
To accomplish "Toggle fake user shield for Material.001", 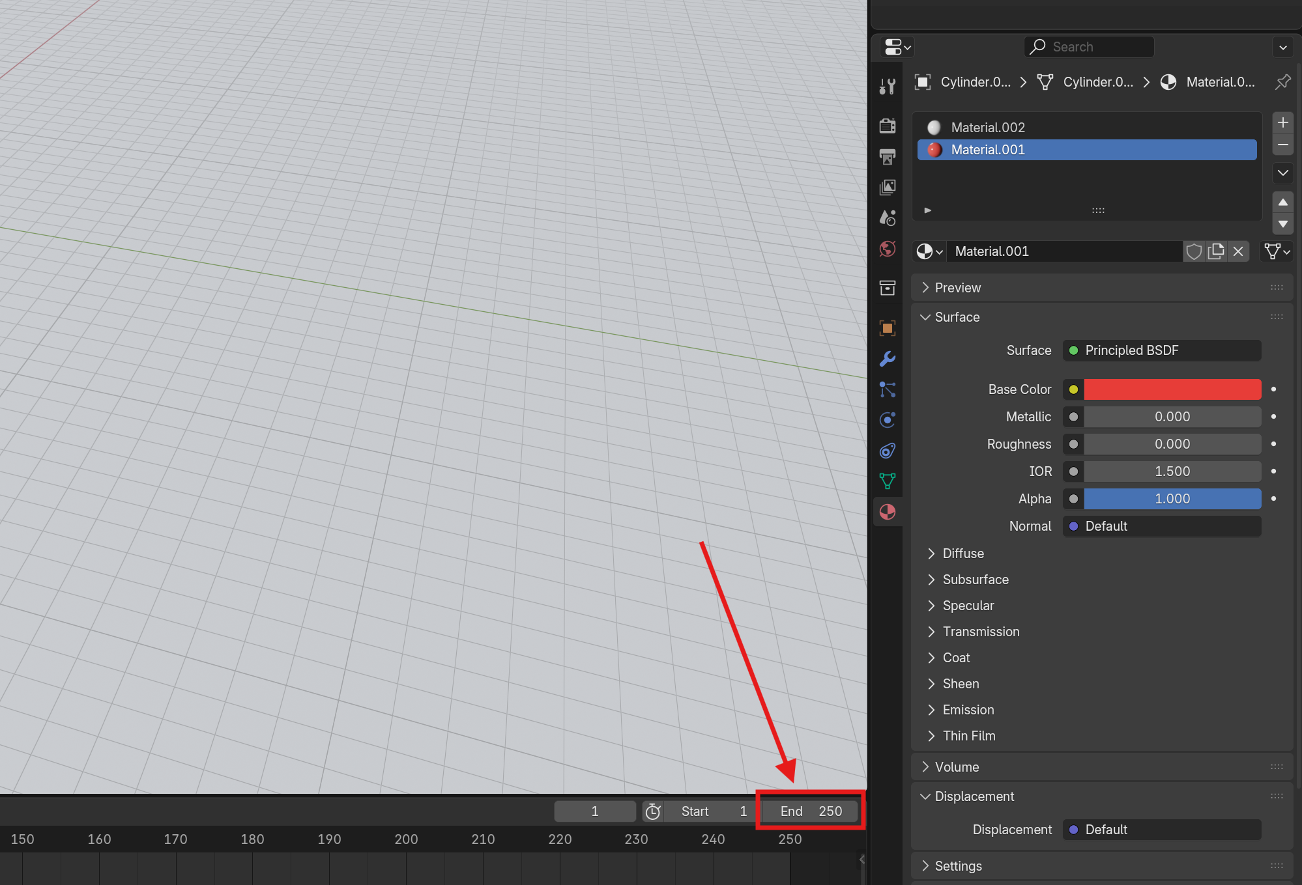I will pyautogui.click(x=1194, y=251).
